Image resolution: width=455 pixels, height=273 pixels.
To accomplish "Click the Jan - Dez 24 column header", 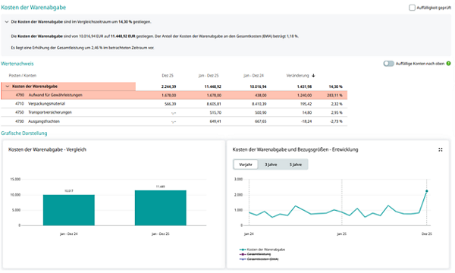I will click(x=253, y=76).
